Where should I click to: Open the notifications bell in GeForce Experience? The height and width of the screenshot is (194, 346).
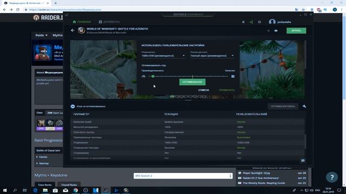click(x=243, y=22)
